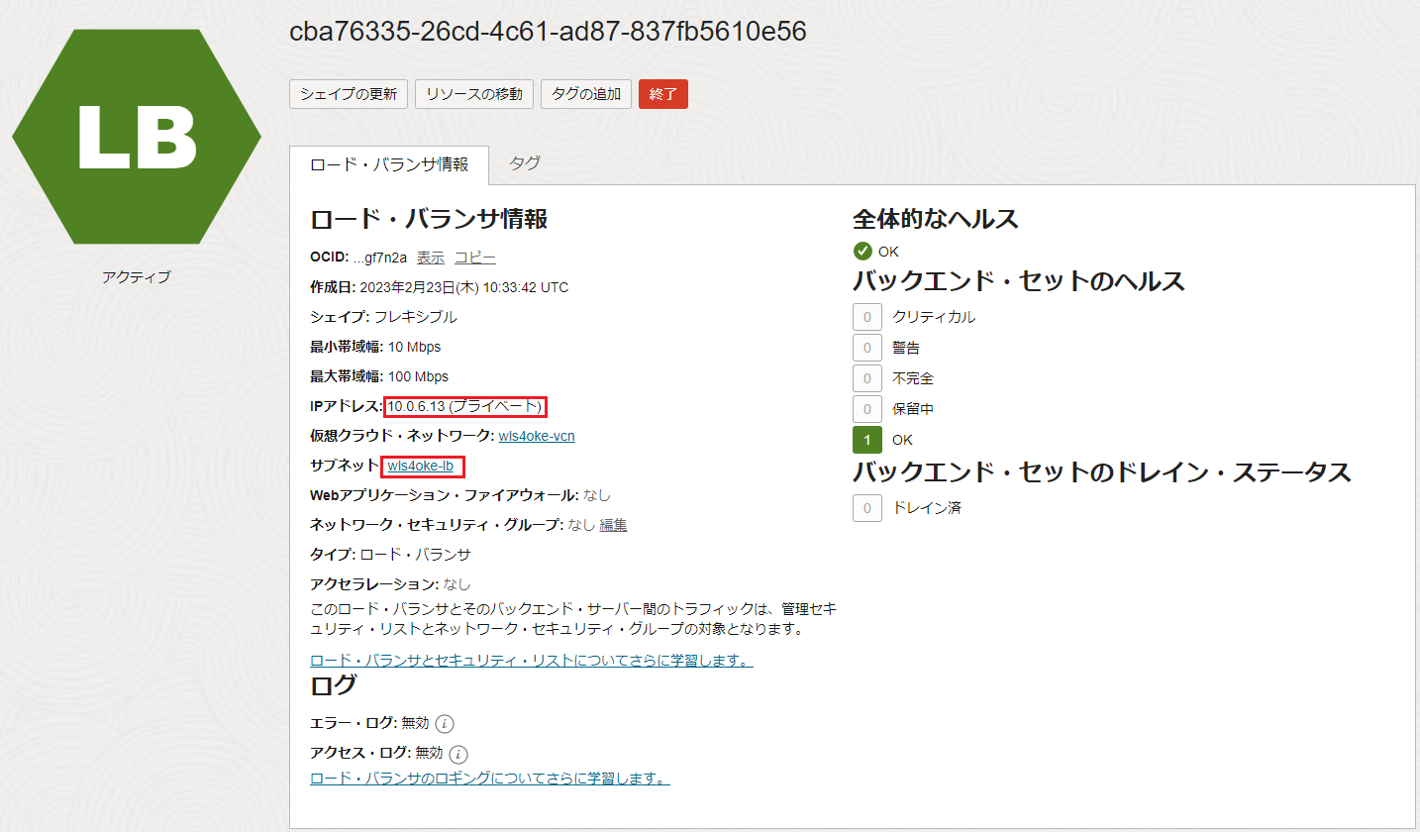Viewport: 1420px width, 832px height.
Task: Open the load balancer logging learn-more link
Action: pos(490,779)
